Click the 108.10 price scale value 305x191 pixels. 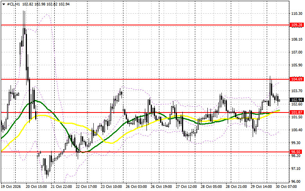(297, 39)
